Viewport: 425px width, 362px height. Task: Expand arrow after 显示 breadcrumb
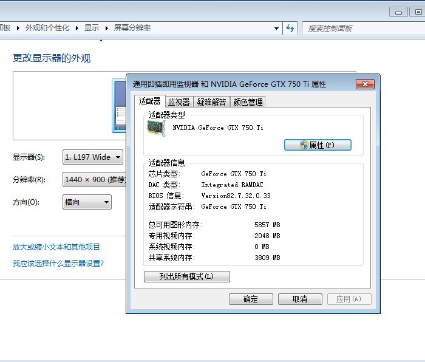[107, 28]
